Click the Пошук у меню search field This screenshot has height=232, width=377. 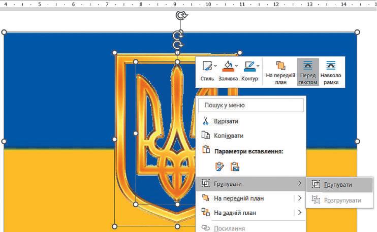[251, 105]
